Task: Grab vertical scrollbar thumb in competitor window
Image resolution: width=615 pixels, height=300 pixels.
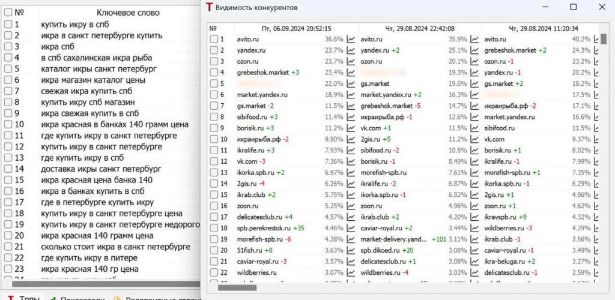Action: point(604,38)
